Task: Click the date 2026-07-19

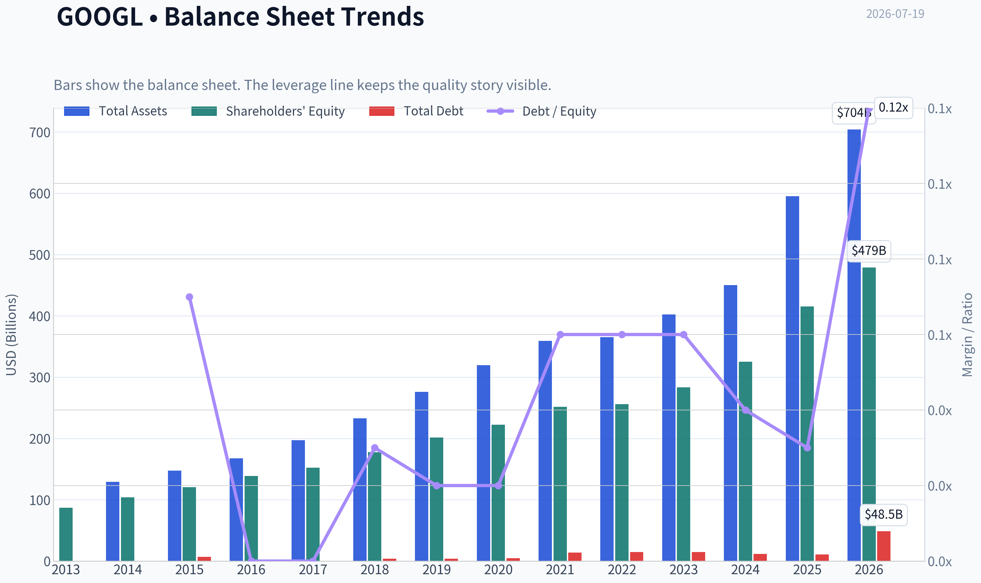Action: tap(895, 14)
